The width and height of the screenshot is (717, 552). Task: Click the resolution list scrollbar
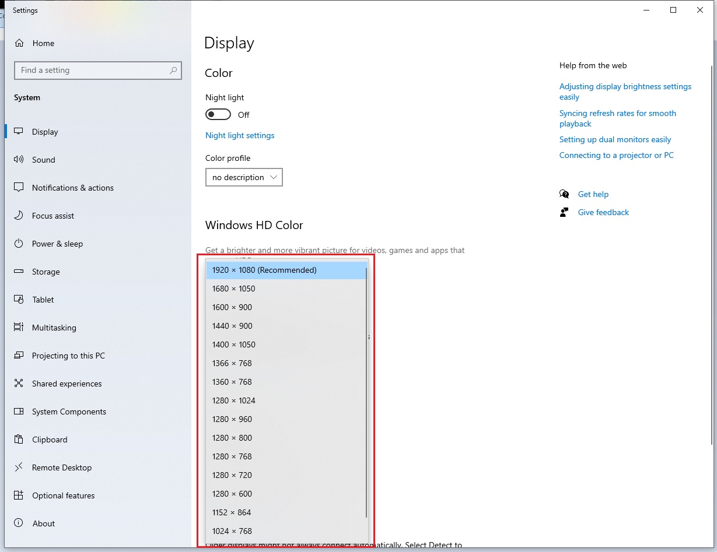pyautogui.click(x=366, y=392)
